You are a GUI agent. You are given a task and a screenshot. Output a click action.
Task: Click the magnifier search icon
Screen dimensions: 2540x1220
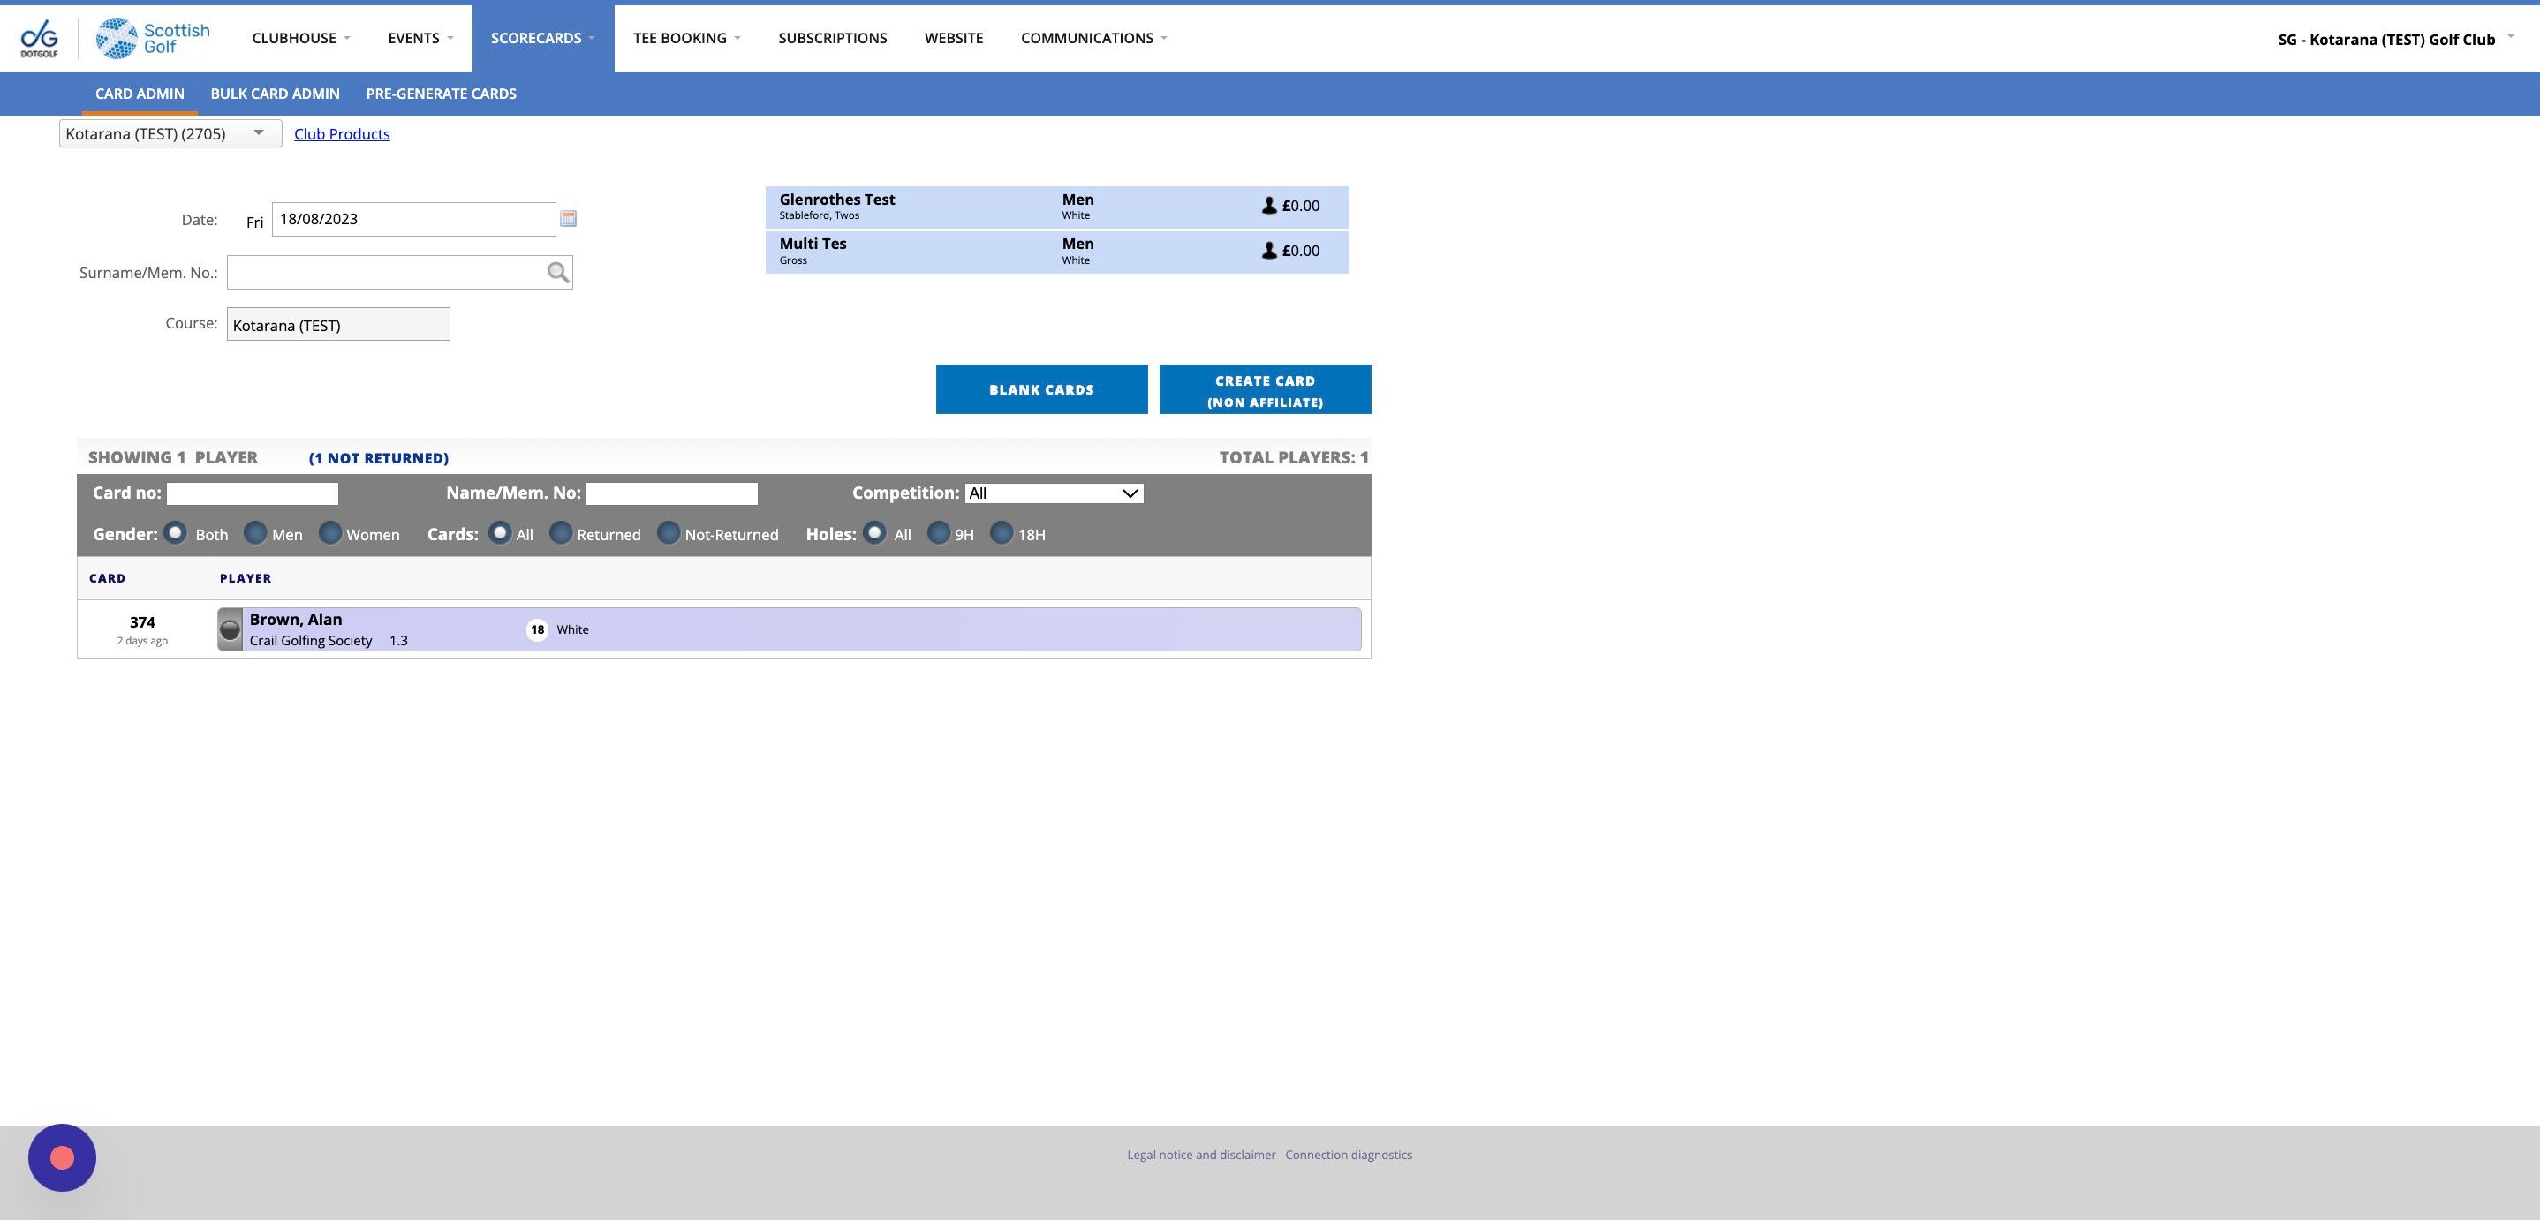tap(558, 273)
